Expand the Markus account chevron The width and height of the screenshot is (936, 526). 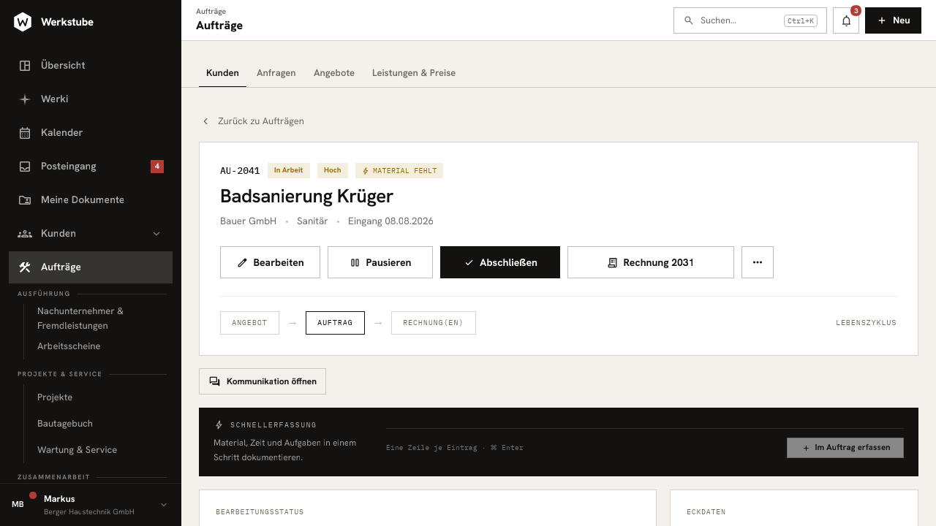pos(164,505)
